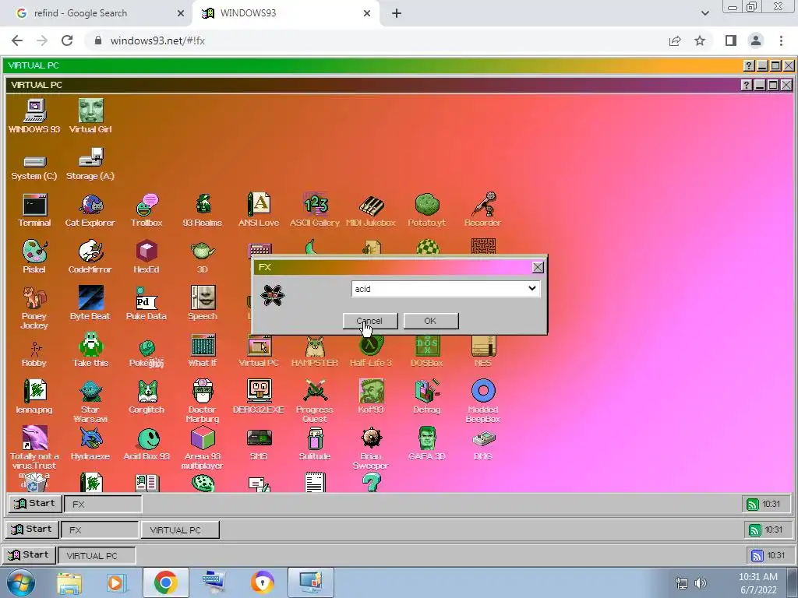Click help button on inner VIRTUAL PC window
Viewport: 798px width, 598px height.
(x=746, y=85)
